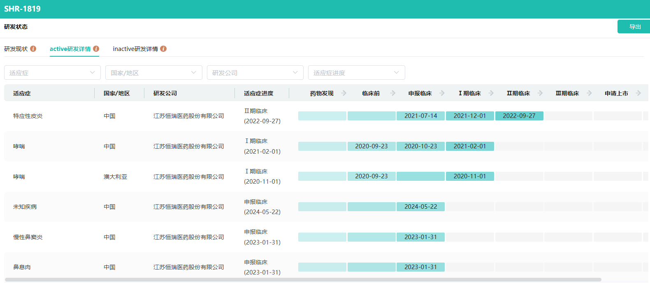Click the 2024-05-22 申报临床 milestone cell

click(x=420, y=207)
